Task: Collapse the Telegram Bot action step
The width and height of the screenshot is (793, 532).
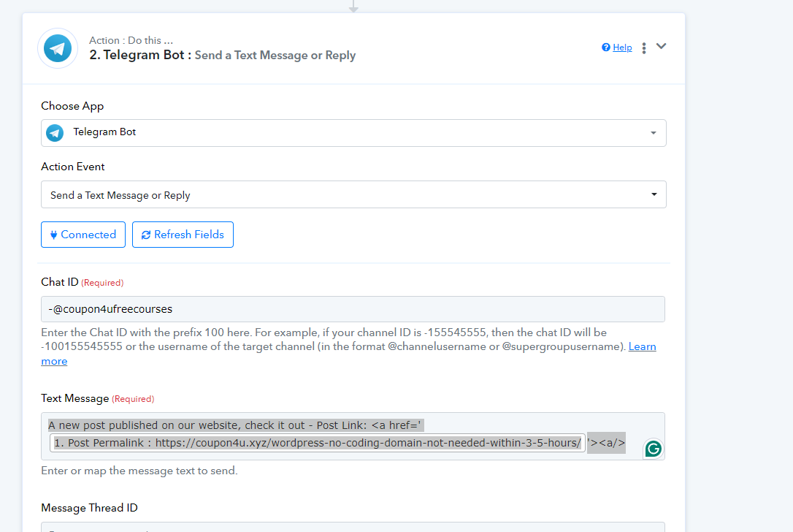Action: pyautogui.click(x=661, y=46)
